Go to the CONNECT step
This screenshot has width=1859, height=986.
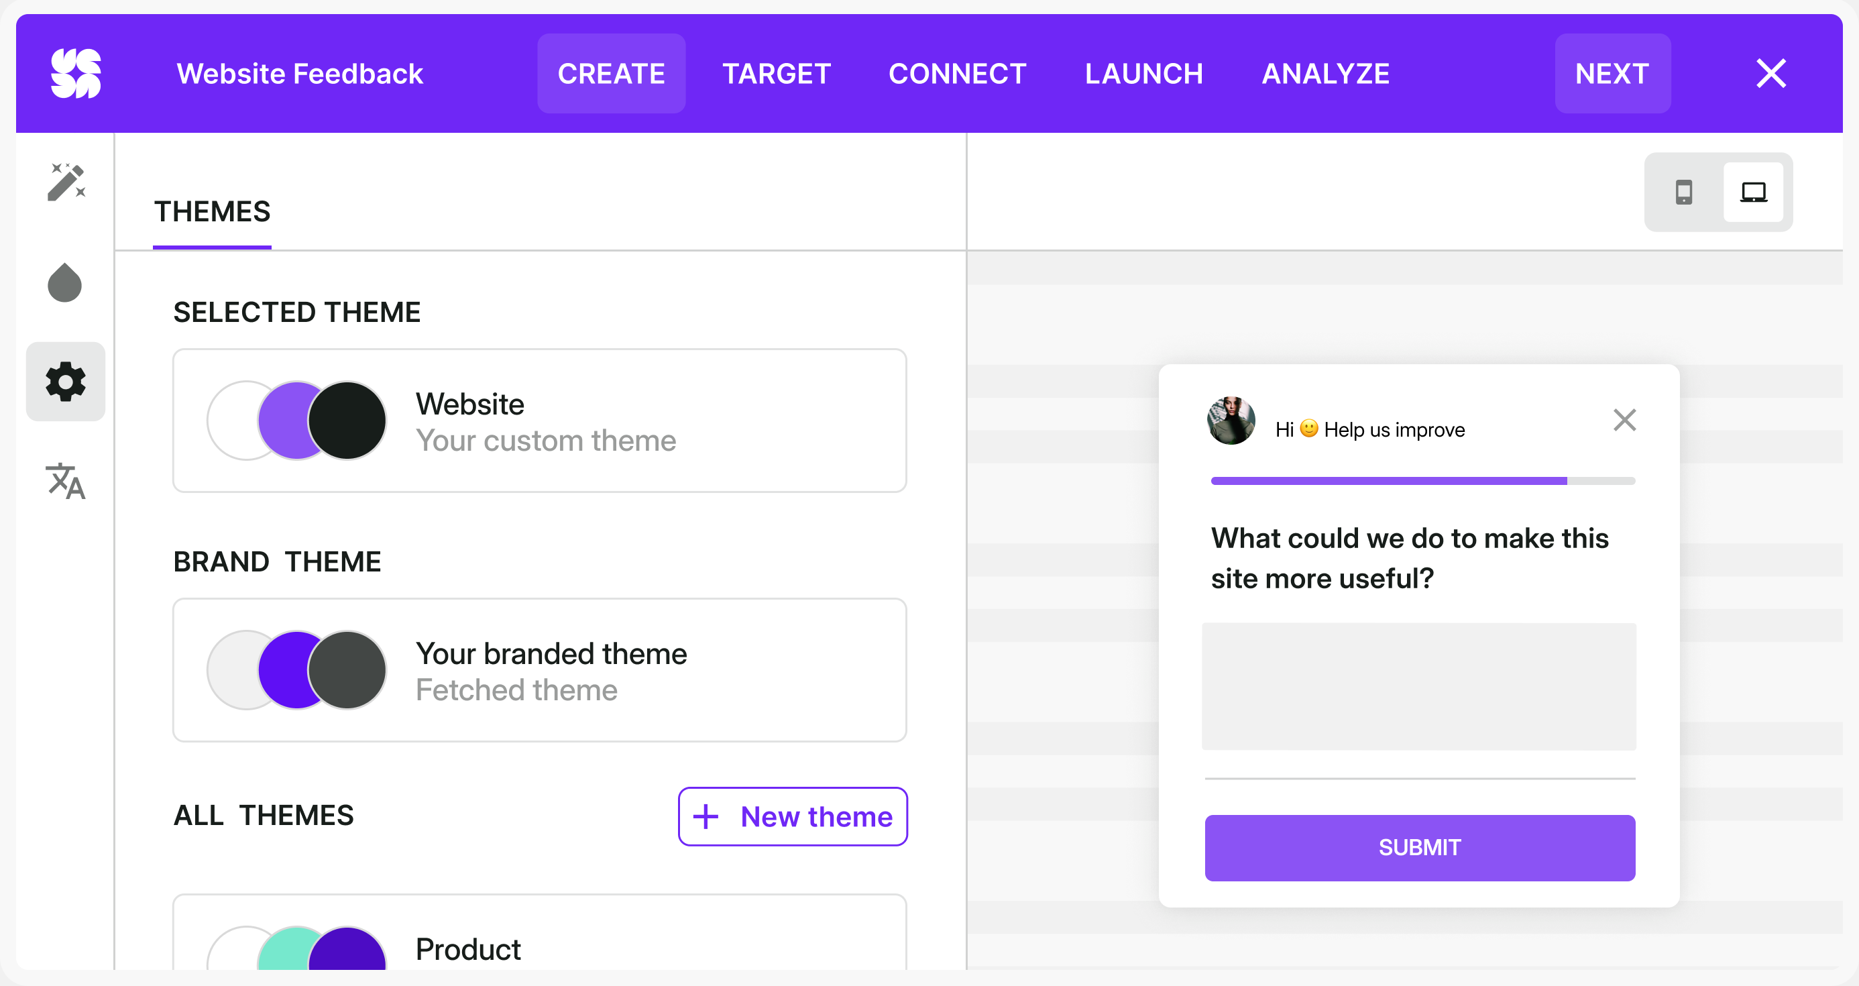point(957,74)
